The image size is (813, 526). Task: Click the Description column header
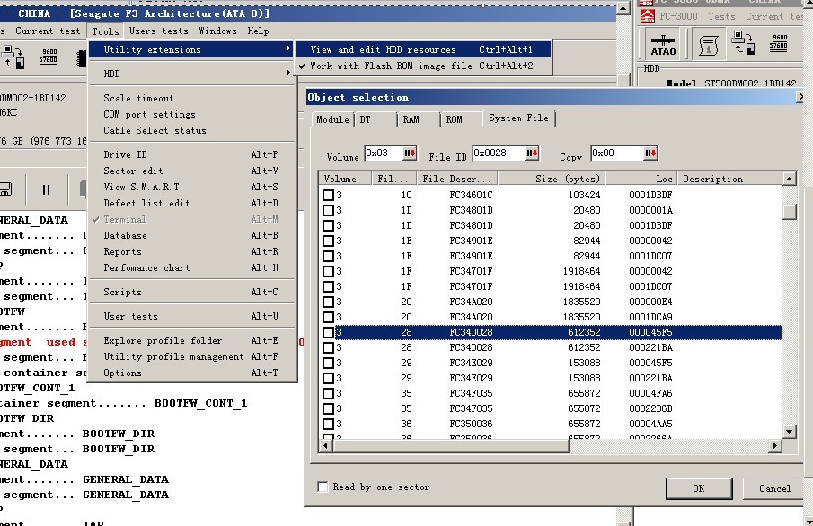pyautogui.click(x=730, y=179)
